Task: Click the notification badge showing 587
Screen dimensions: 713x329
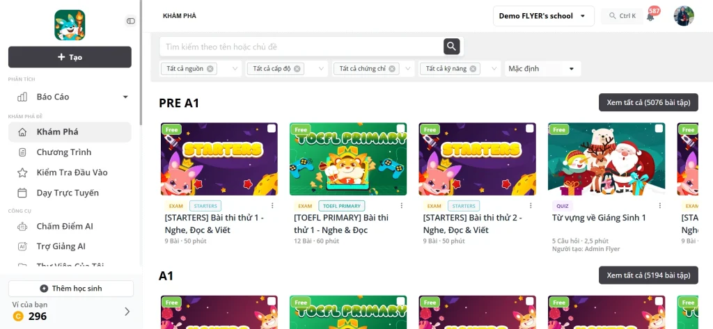Action: (655, 11)
